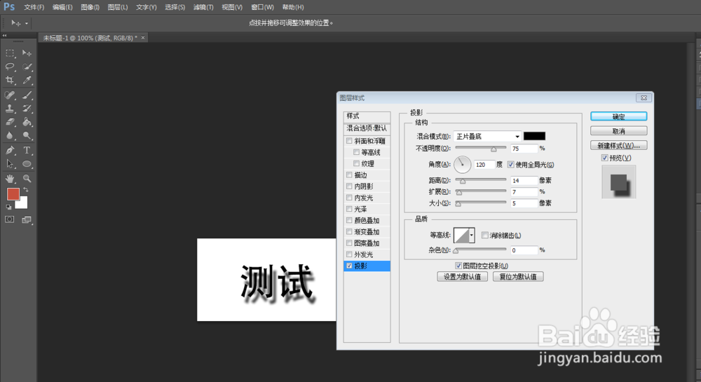This screenshot has height=382, width=701.
Task: Select the Ellipse shape tool
Action: pos(27,164)
